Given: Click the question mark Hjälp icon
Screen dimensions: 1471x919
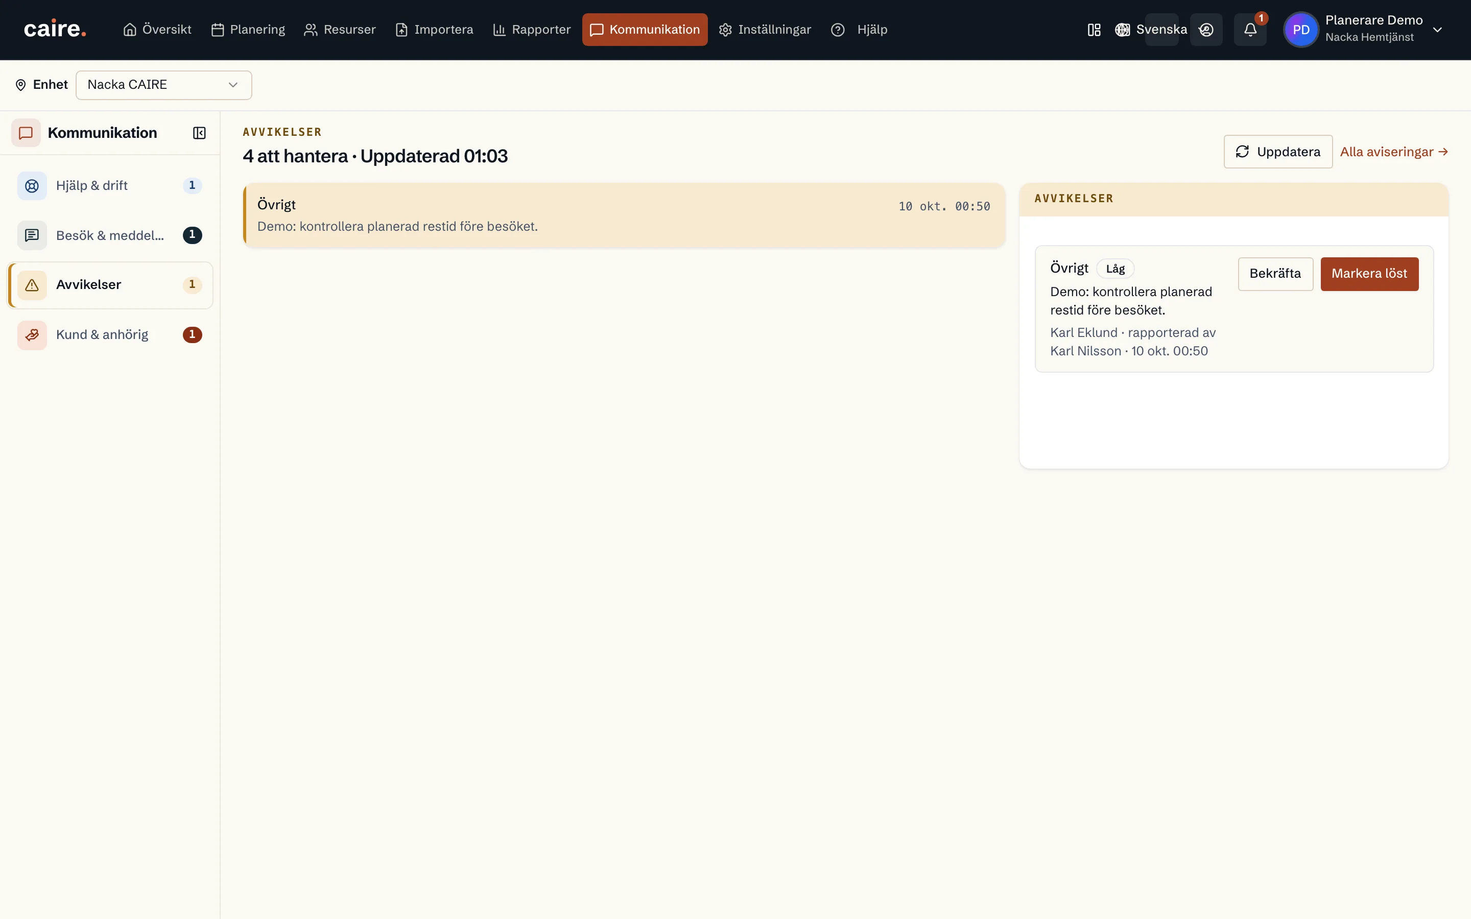Looking at the screenshot, I should coord(838,30).
